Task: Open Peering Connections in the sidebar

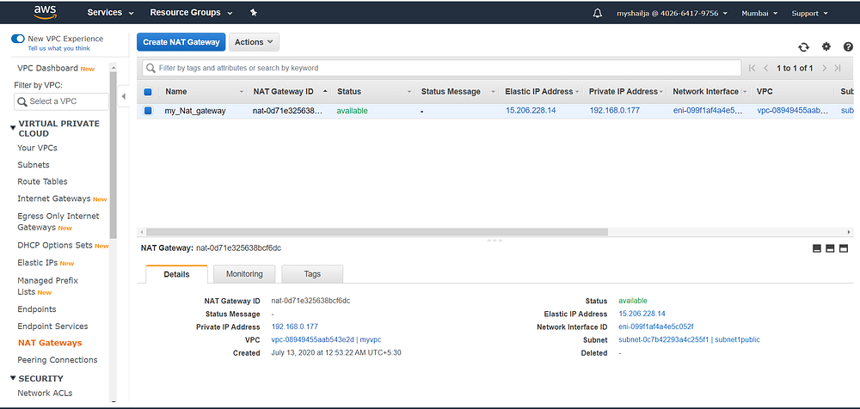Action: coord(57,360)
